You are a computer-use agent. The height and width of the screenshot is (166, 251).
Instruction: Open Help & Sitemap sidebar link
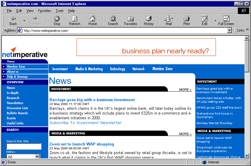[17, 76]
